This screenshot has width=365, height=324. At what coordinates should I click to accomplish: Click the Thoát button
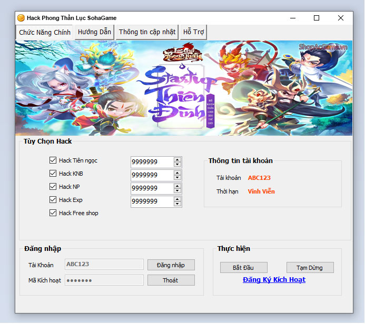point(171,280)
